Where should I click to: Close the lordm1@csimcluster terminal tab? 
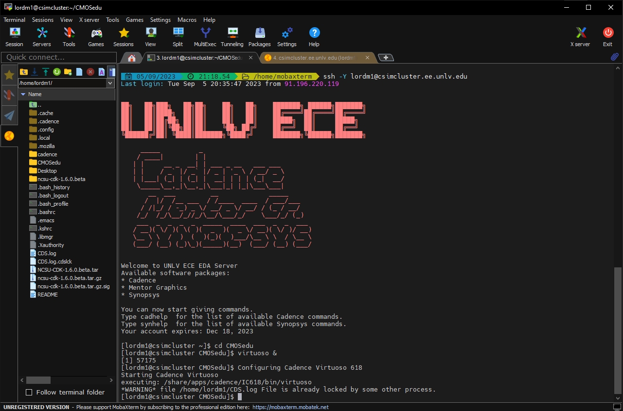coord(250,58)
